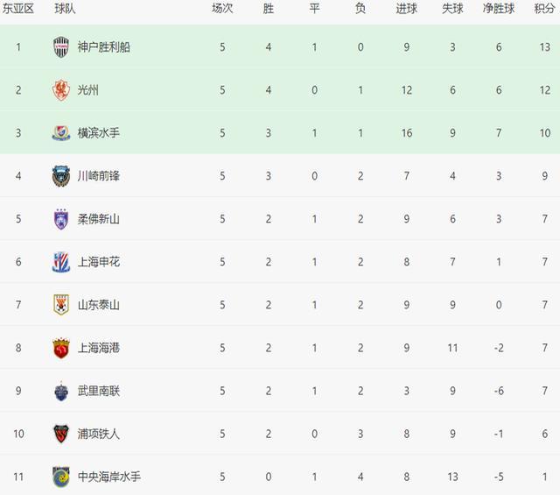This screenshot has width=560, height=495.
Task: Click the 光州 team crest
Action: coord(61,90)
